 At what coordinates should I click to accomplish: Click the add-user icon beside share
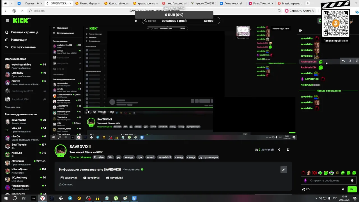(x=288, y=150)
